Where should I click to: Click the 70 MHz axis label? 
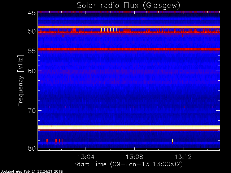[x=32, y=111]
